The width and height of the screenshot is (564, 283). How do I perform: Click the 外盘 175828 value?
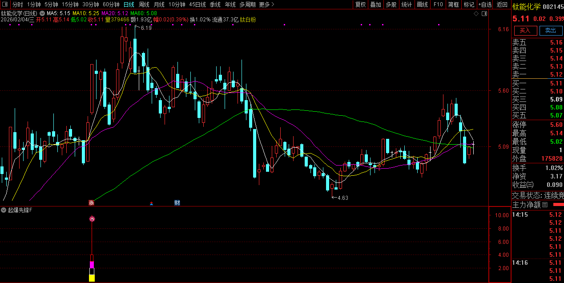coord(552,158)
